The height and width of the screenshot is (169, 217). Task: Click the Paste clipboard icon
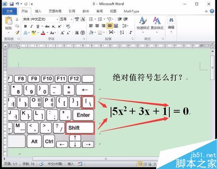tap(9, 20)
